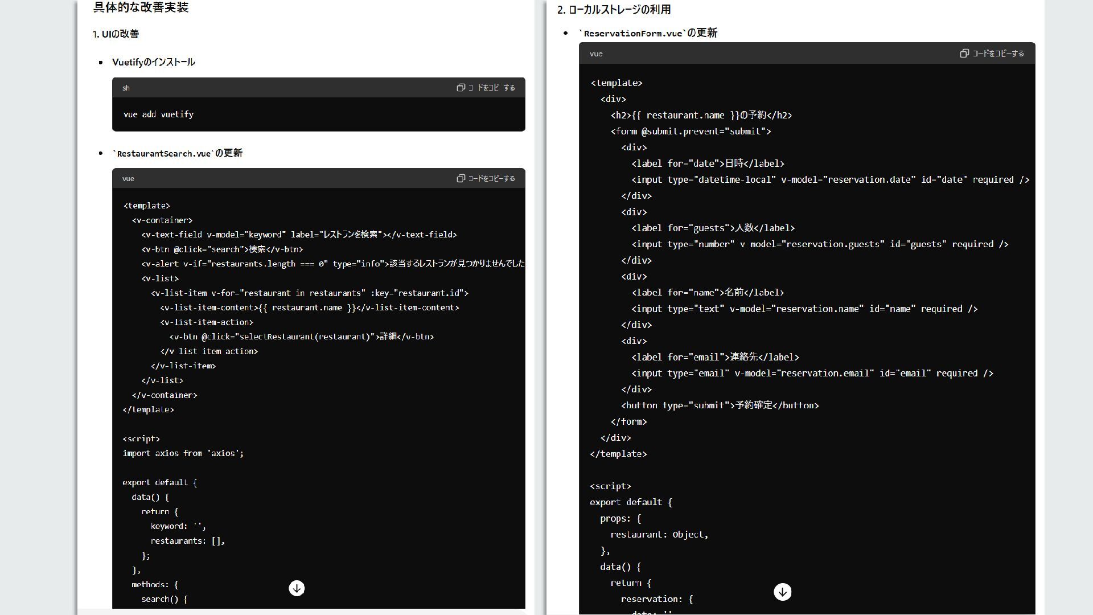The image size is (1093, 615).
Task: Click 'vue' label on RestaurantSearch code block
Action: click(x=128, y=178)
